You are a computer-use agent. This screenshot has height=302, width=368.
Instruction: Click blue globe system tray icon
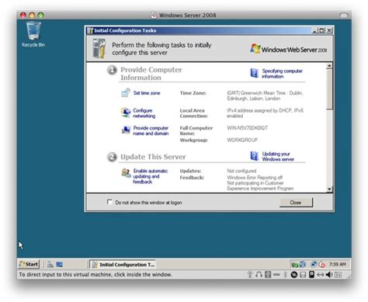click(x=314, y=265)
